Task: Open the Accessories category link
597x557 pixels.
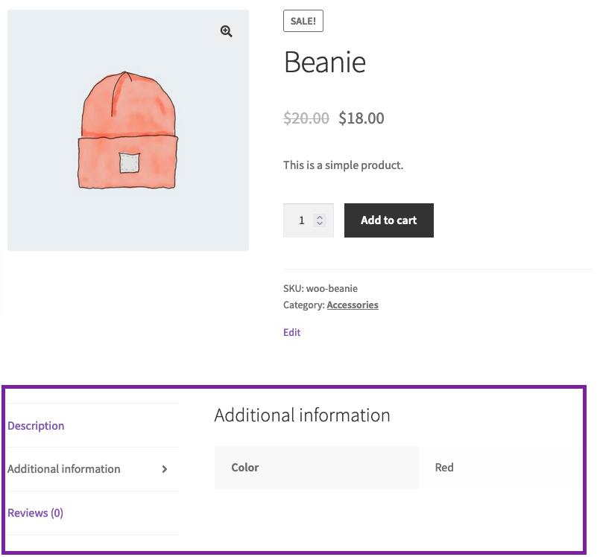Action: [x=352, y=305]
